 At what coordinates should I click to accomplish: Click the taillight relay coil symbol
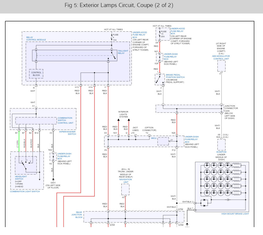tap(36, 56)
